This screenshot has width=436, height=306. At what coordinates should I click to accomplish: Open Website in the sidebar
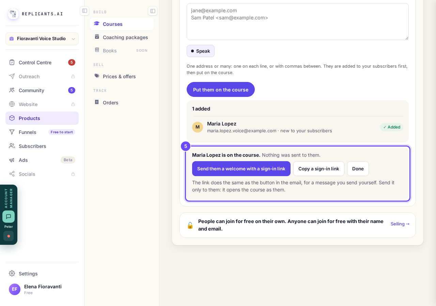tap(42, 104)
